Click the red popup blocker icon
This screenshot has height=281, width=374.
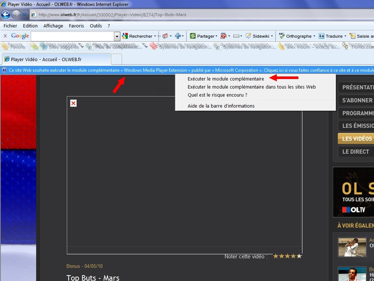pyautogui.click(x=224, y=36)
